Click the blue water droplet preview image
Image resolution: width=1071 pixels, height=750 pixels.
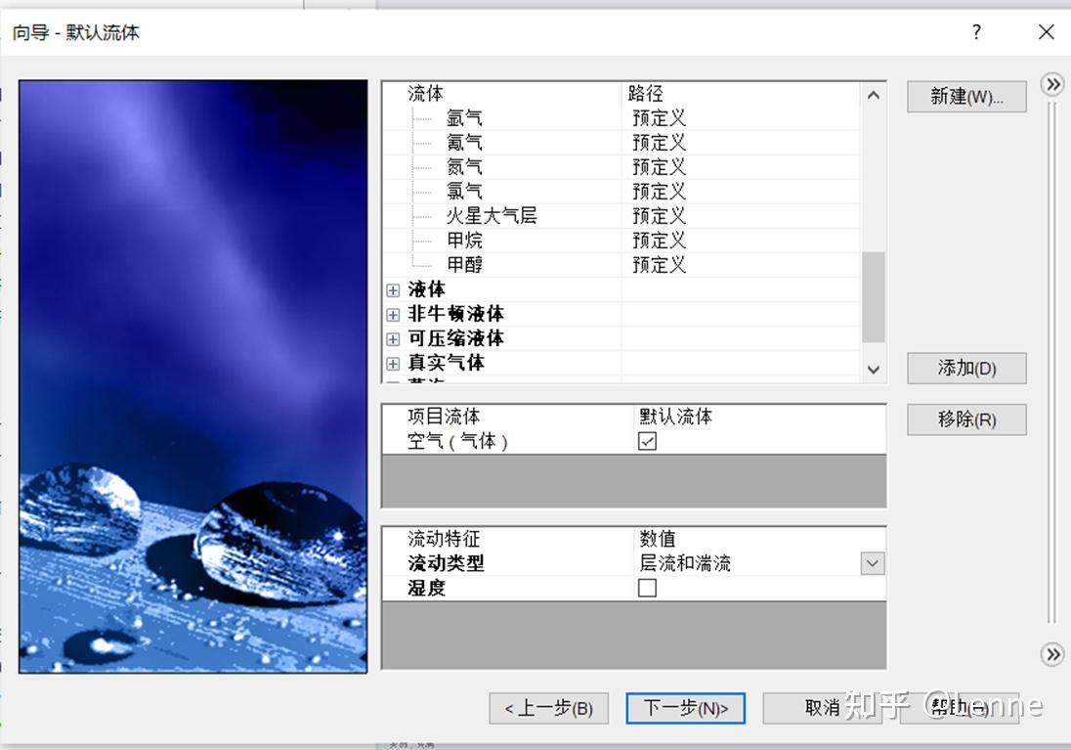point(192,375)
